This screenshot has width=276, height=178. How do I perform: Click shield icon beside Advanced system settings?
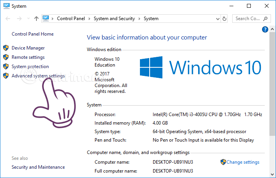click(6, 76)
